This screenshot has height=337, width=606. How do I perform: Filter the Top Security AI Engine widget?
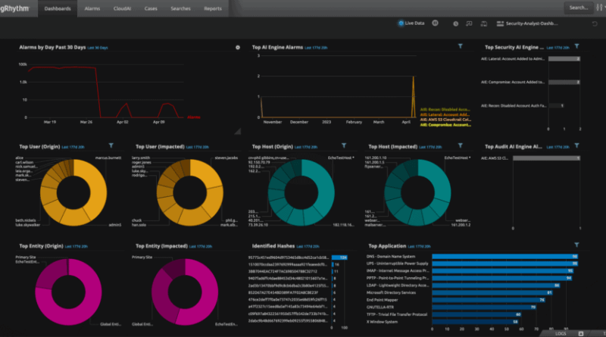click(x=576, y=46)
